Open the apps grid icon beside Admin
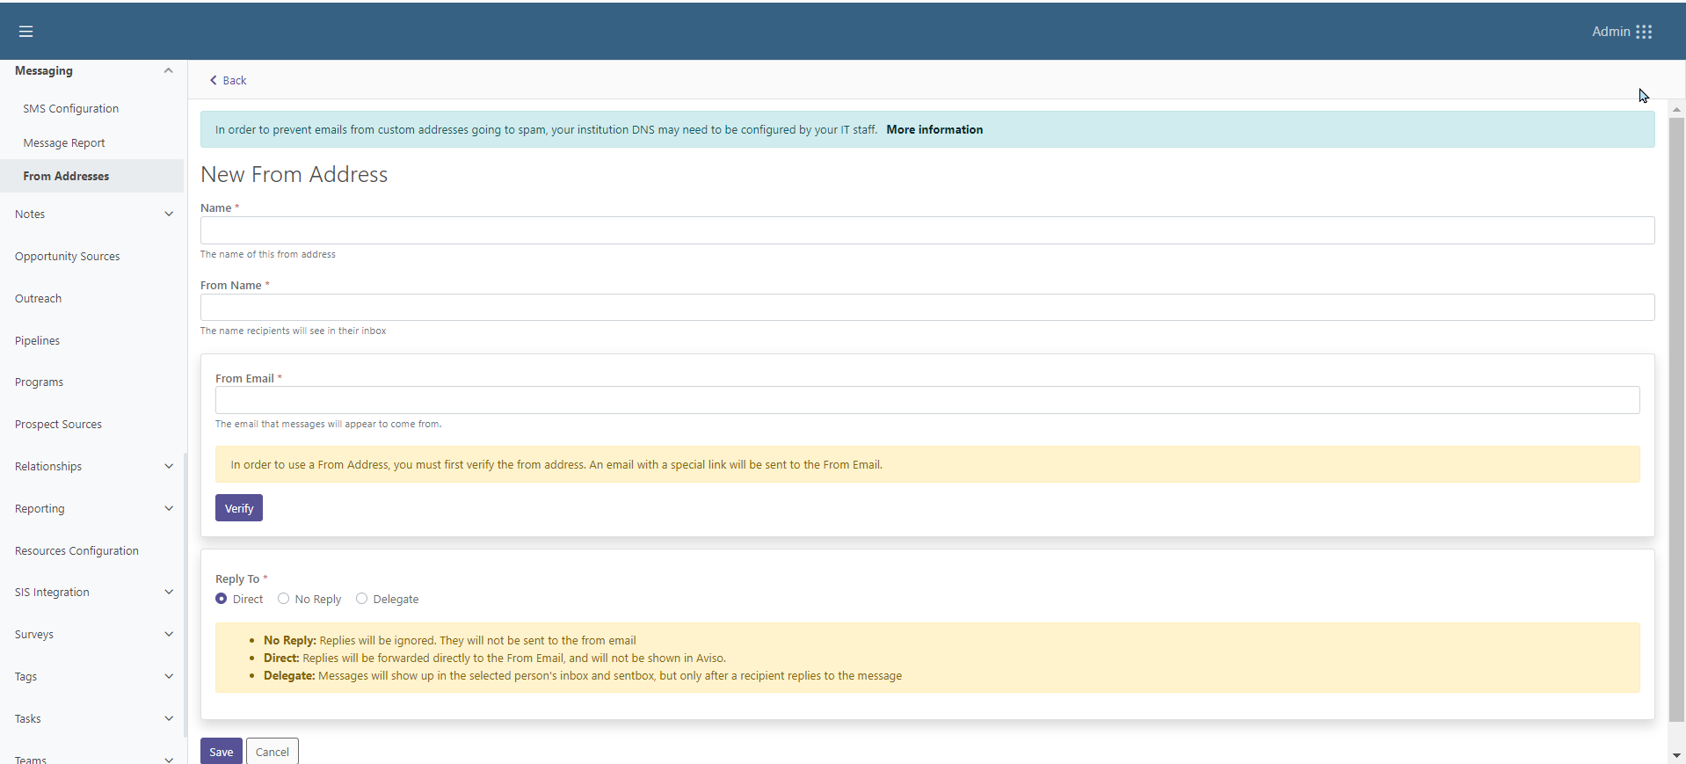 click(1644, 32)
